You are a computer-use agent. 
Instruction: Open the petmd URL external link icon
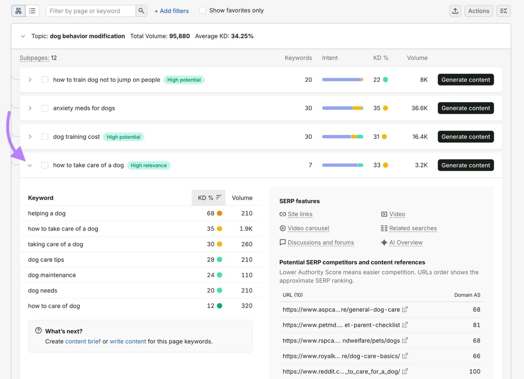click(405, 325)
